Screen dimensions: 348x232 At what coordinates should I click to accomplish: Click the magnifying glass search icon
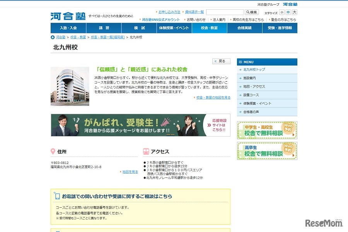tap(248, 12)
